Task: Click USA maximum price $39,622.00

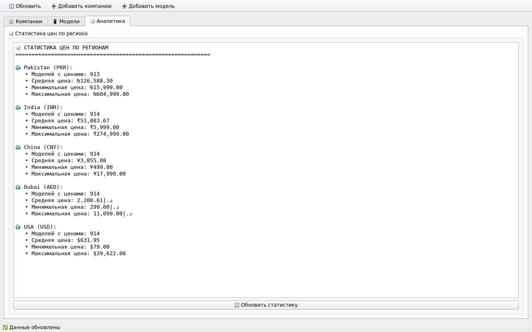Action: coord(109,254)
